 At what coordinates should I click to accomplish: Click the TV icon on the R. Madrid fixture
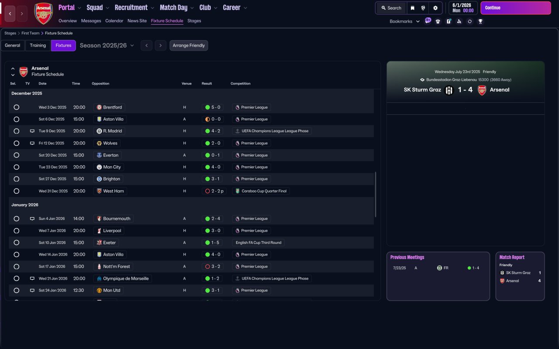tap(32, 131)
